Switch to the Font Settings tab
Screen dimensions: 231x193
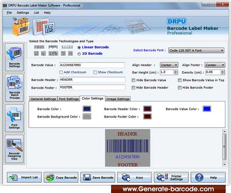point(69,99)
